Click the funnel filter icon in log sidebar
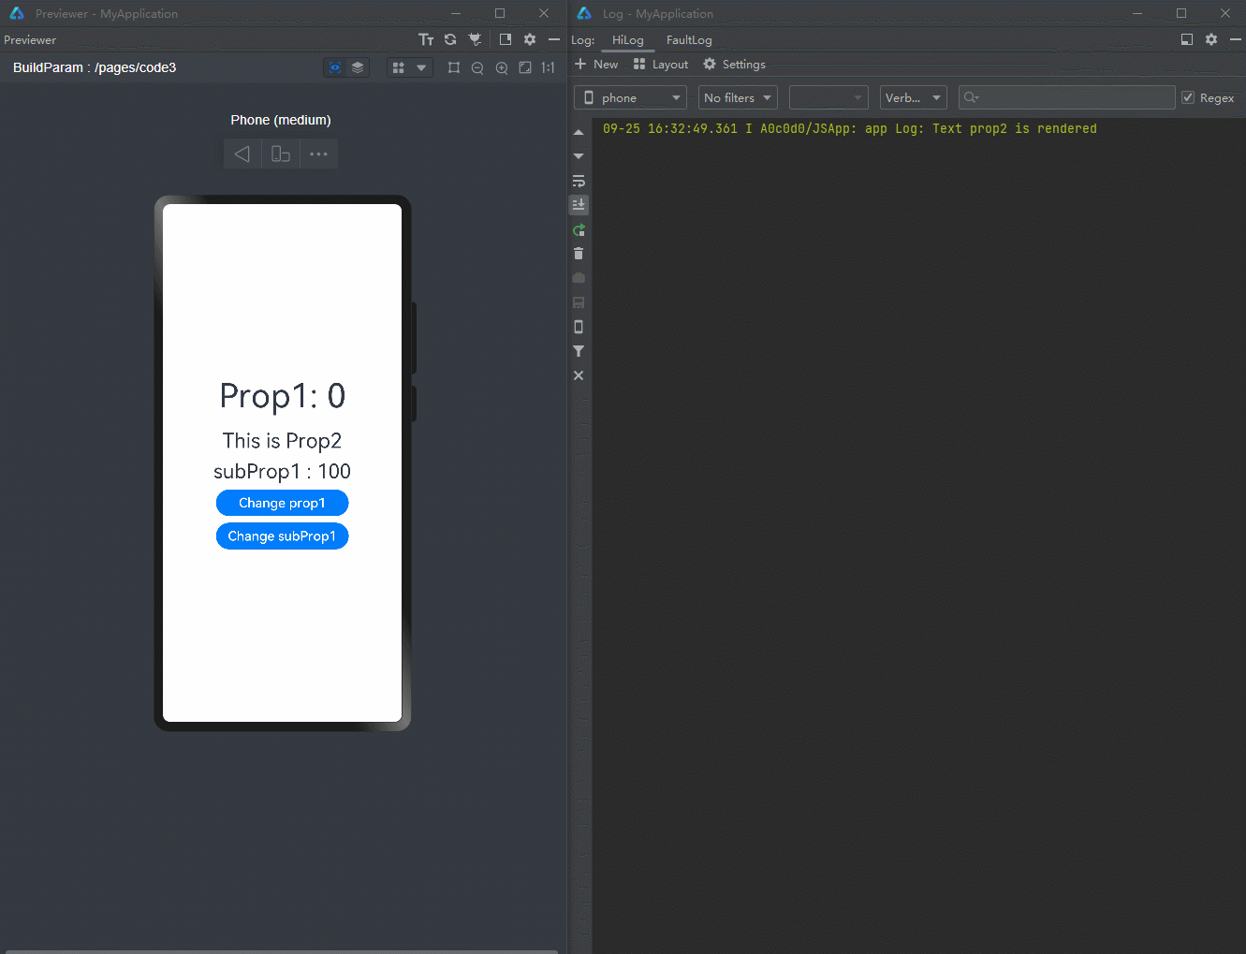Viewport: 1246px width, 954px height. point(579,351)
